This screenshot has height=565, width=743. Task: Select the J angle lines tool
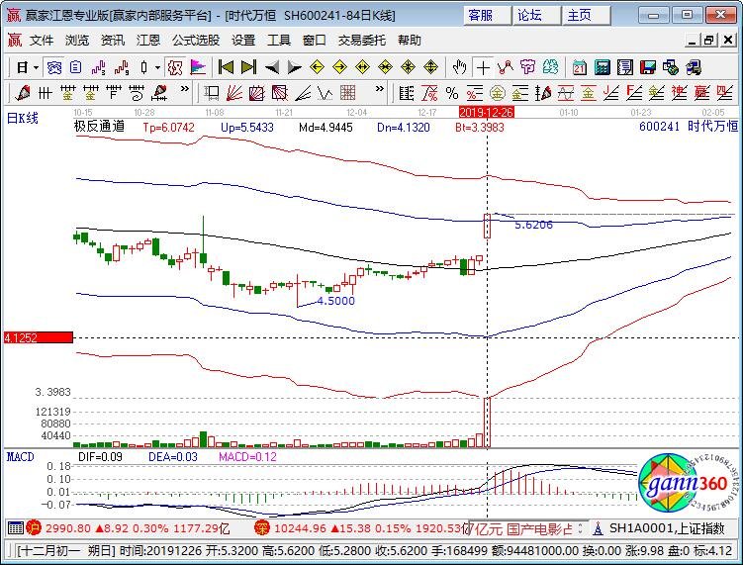[x=610, y=93]
